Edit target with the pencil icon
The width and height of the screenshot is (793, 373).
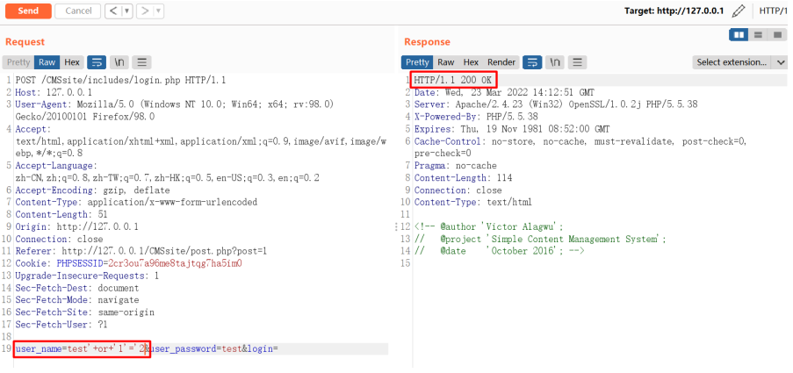(x=739, y=11)
